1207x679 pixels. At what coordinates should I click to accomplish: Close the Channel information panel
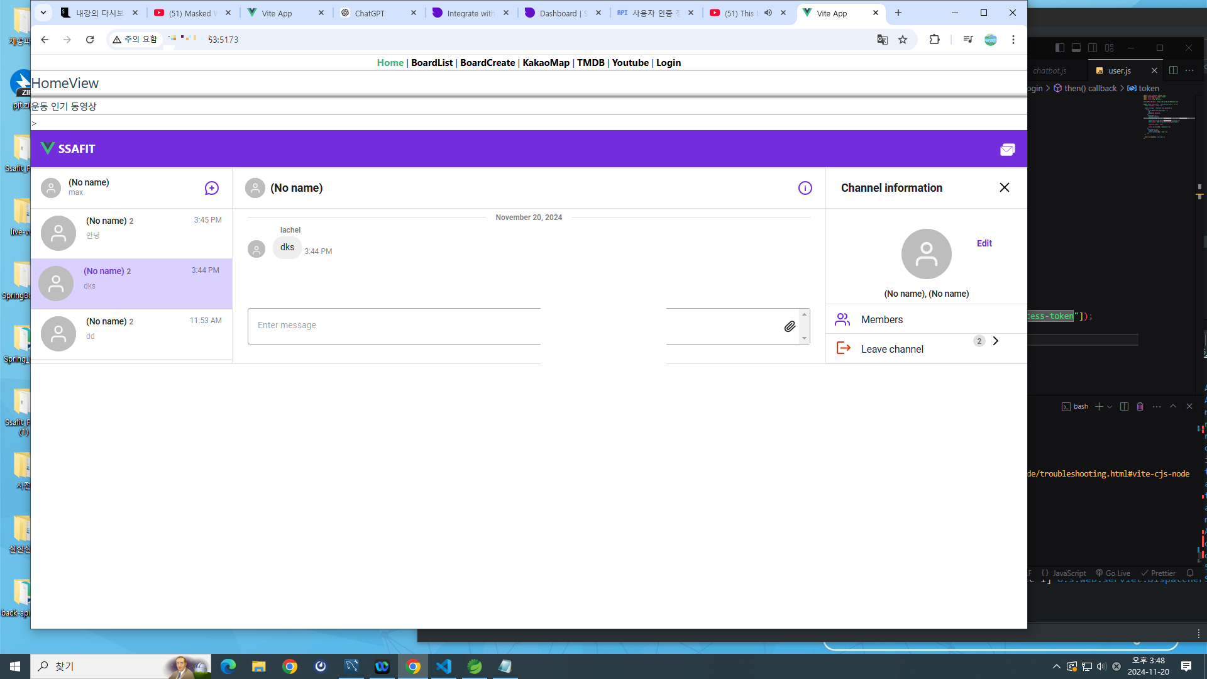[1005, 187]
